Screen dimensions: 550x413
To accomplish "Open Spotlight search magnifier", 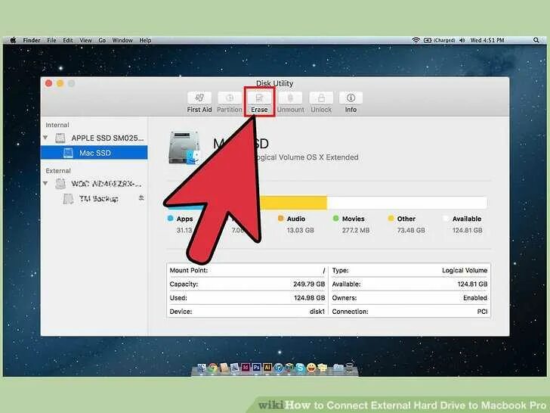I will coord(536,40).
